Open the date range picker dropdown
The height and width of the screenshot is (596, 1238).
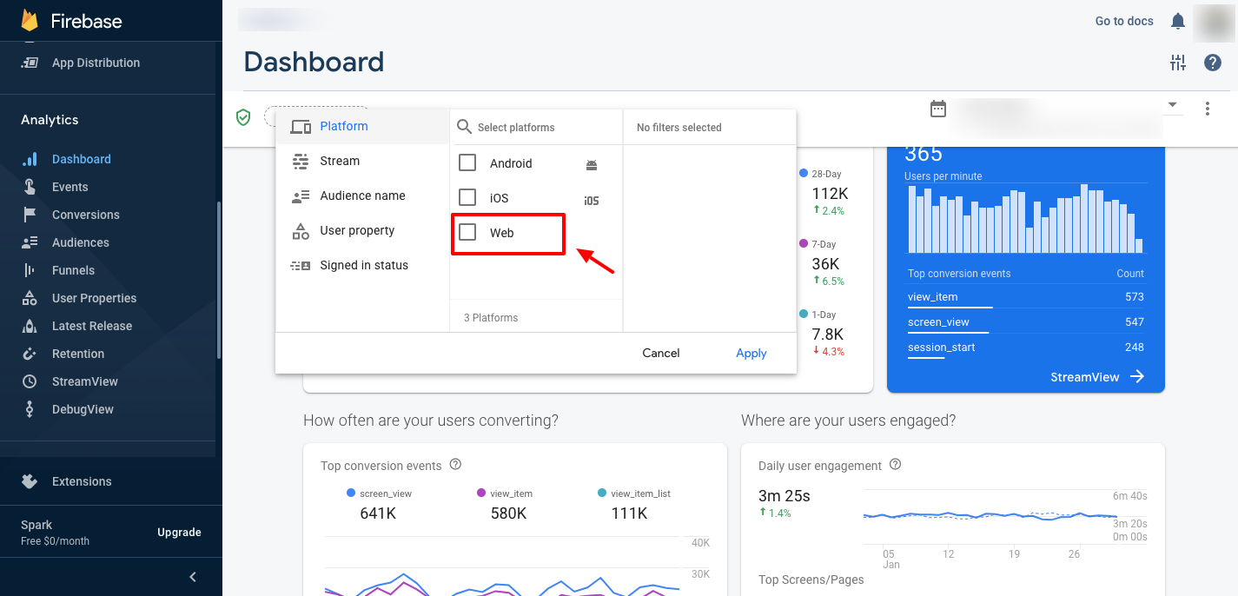pos(1171,104)
